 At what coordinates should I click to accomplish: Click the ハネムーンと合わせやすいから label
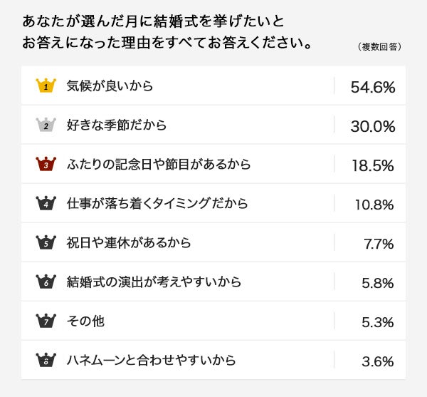(x=150, y=361)
